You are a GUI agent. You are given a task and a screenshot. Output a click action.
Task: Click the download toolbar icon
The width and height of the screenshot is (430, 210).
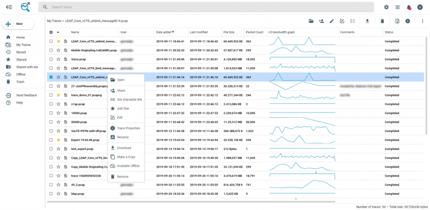[367, 21]
